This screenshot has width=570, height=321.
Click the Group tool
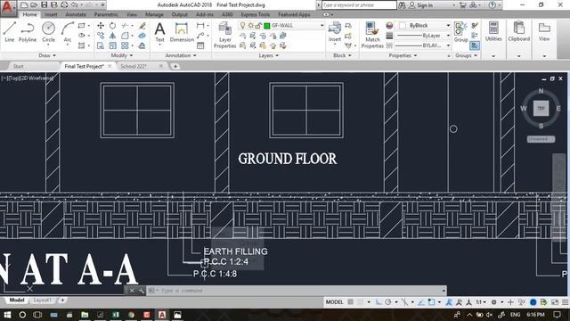pos(460,32)
